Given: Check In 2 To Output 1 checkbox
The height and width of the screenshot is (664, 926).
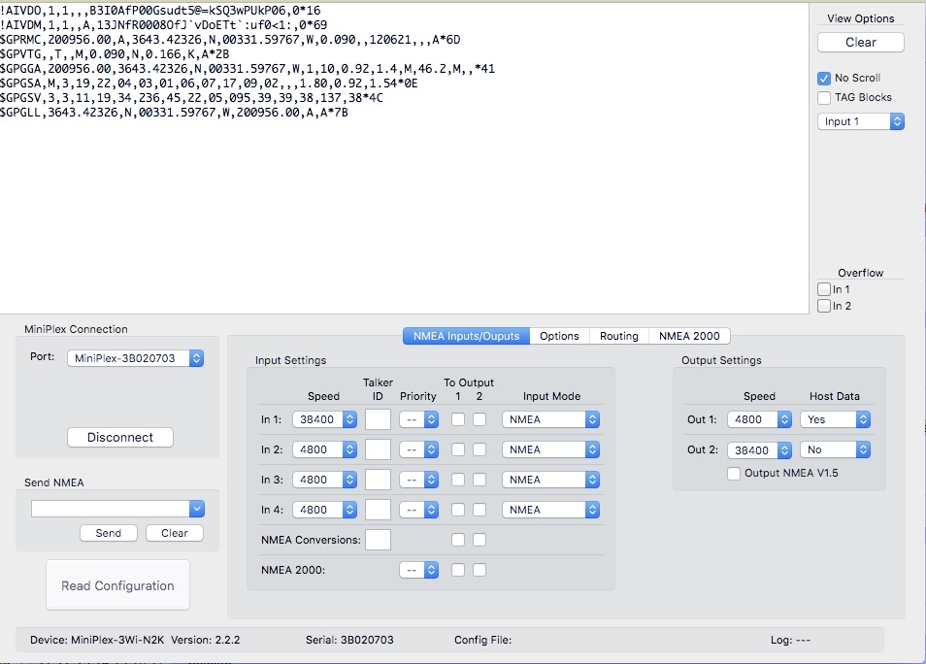Looking at the screenshot, I should click(x=458, y=449).
